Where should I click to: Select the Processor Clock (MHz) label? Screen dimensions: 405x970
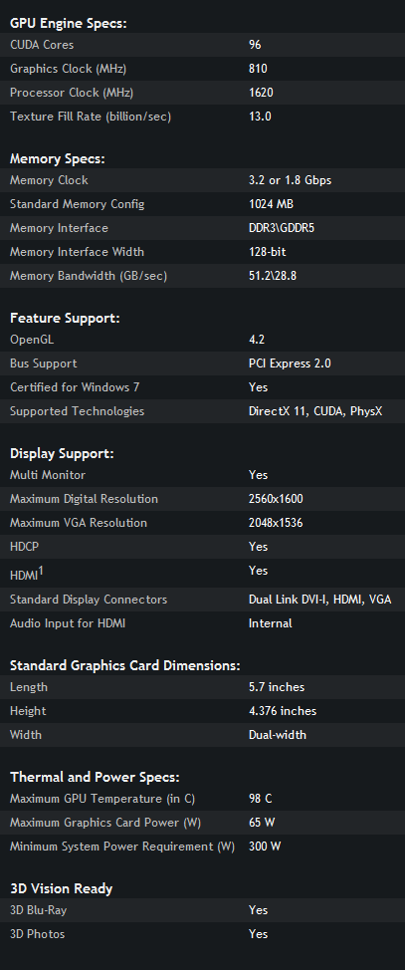point(72,93)
